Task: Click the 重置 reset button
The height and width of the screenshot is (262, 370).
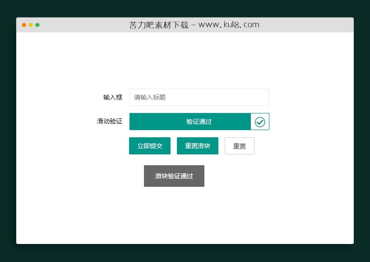Action: coord(240,145)
